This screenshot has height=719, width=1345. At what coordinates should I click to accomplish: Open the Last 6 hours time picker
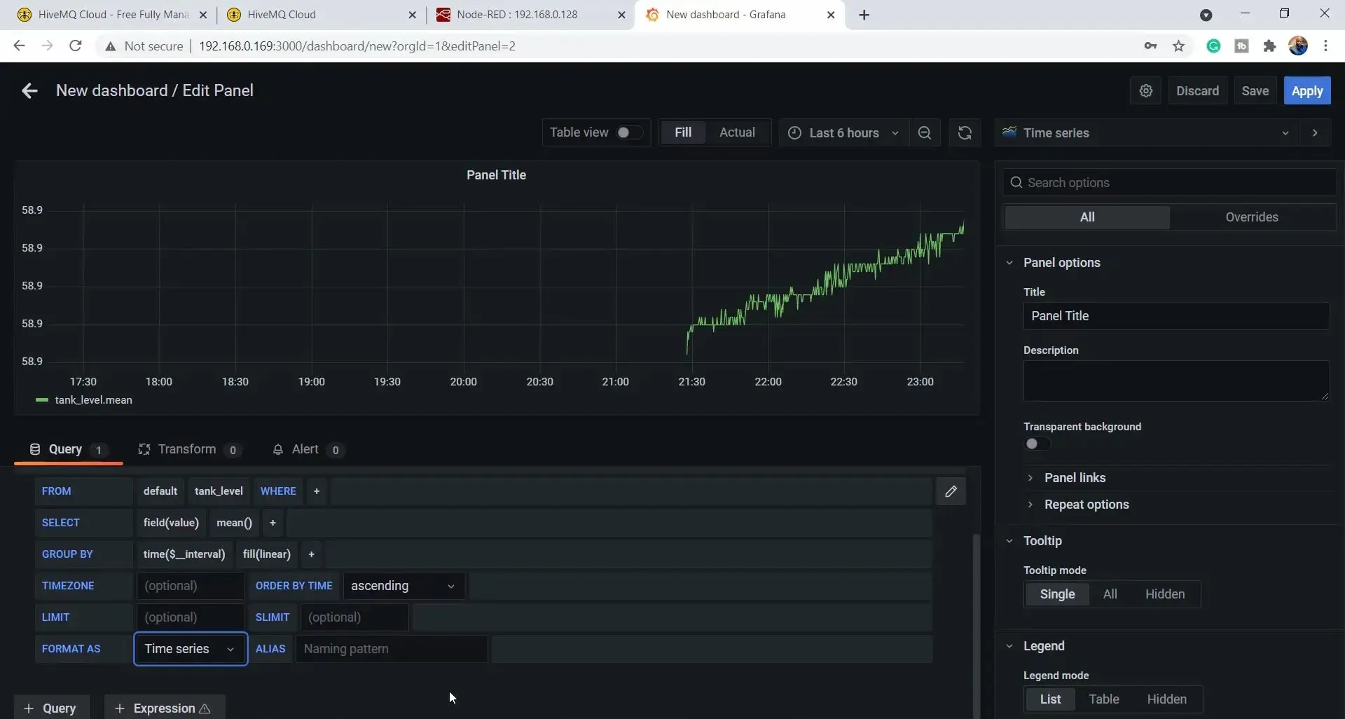[x=843, y=133]
